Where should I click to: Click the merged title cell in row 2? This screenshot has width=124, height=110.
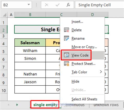37,29
